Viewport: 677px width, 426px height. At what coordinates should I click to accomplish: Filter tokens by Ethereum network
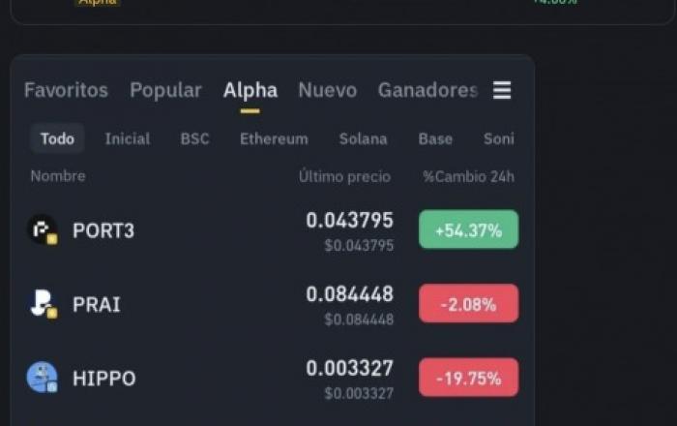click(x=274, y=138)
